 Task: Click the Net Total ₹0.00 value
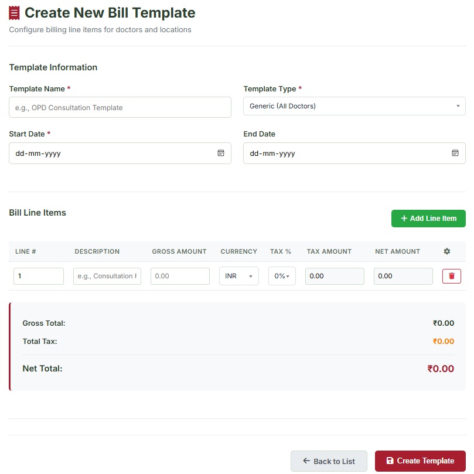point(441,369)
